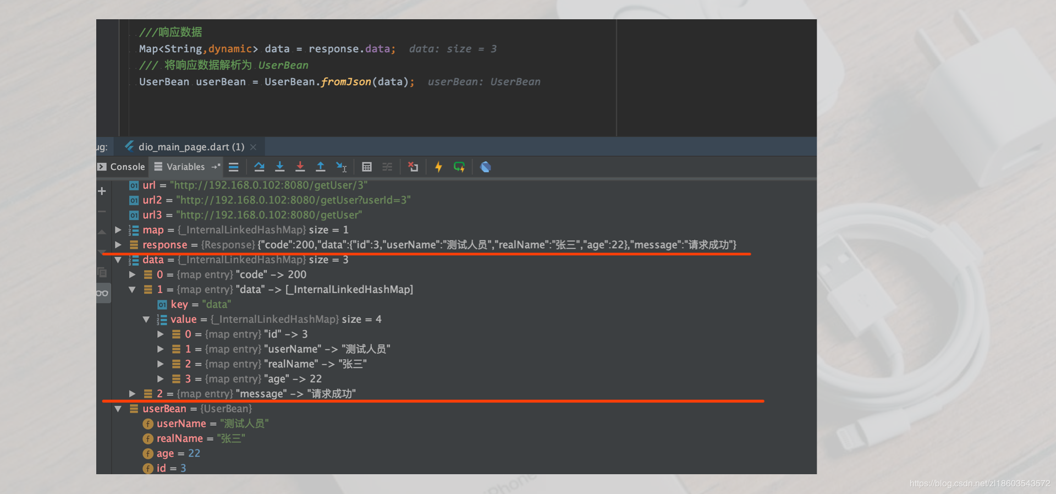Click the Flutter Hot Reload lightning icon

click(438, 167)
